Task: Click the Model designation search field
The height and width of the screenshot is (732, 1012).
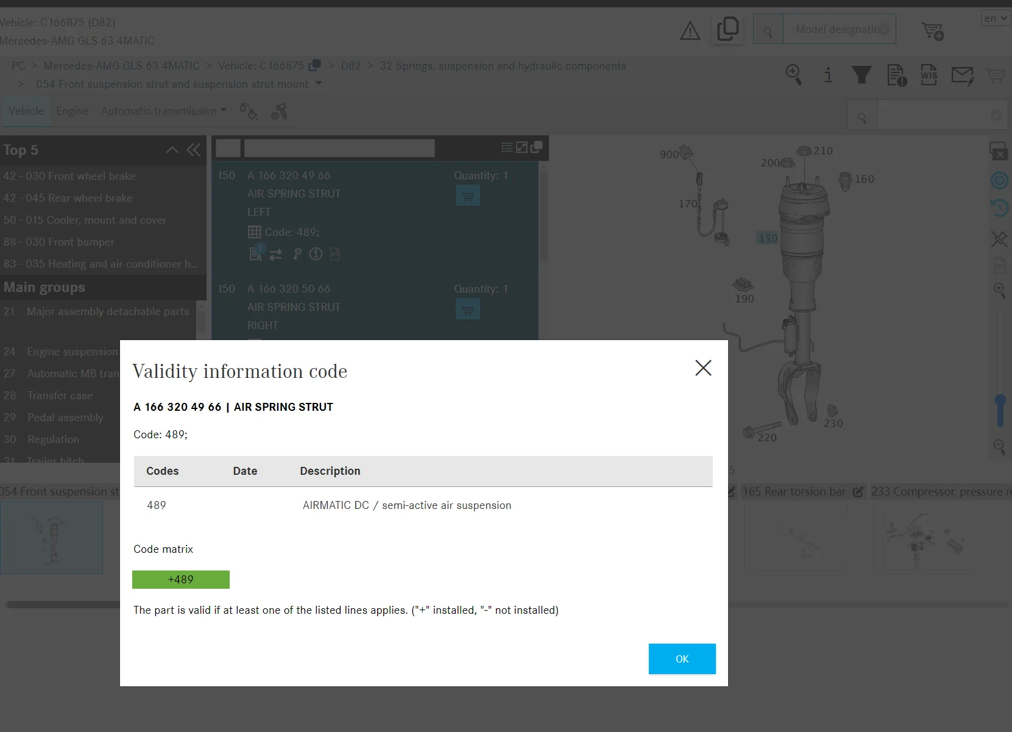Action: (x=839, y=29)
